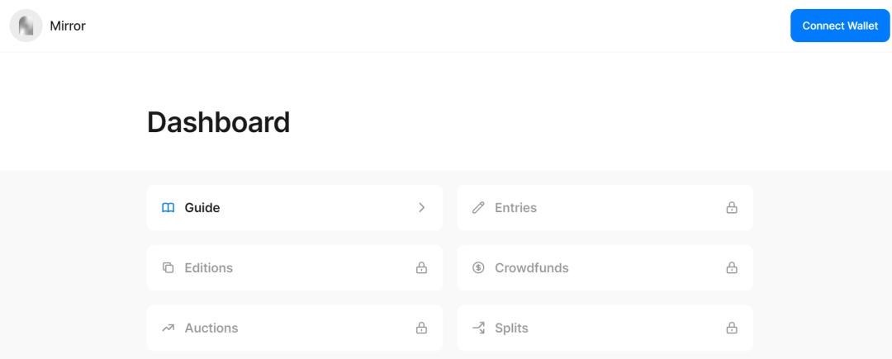Image resolution: width=892 pixels, height=359 pixels.
Task: Click the Dashboard page heading
Action: (x=218, y=122)
